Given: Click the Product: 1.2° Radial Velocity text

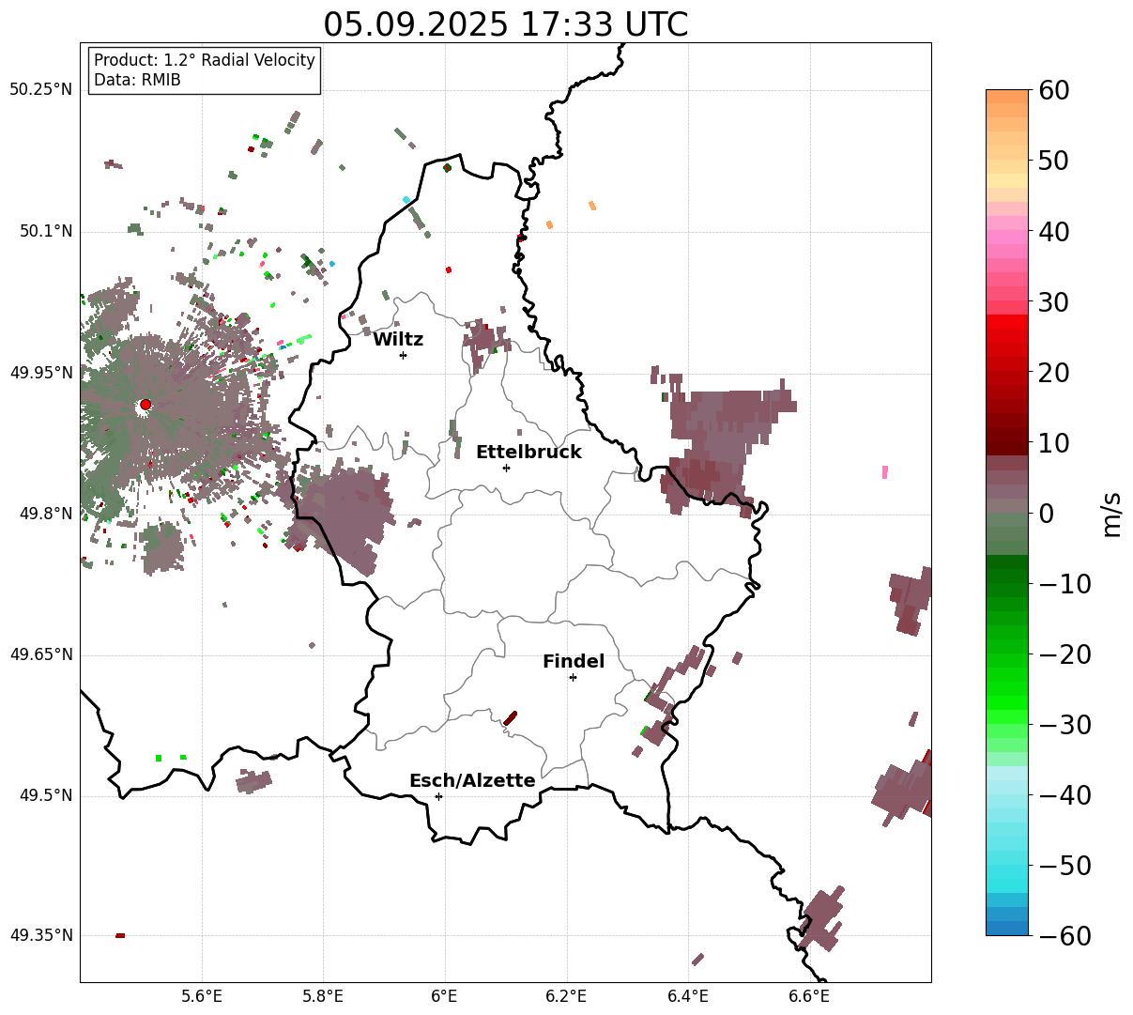Looking at the screenshot, I should point(205,60).
